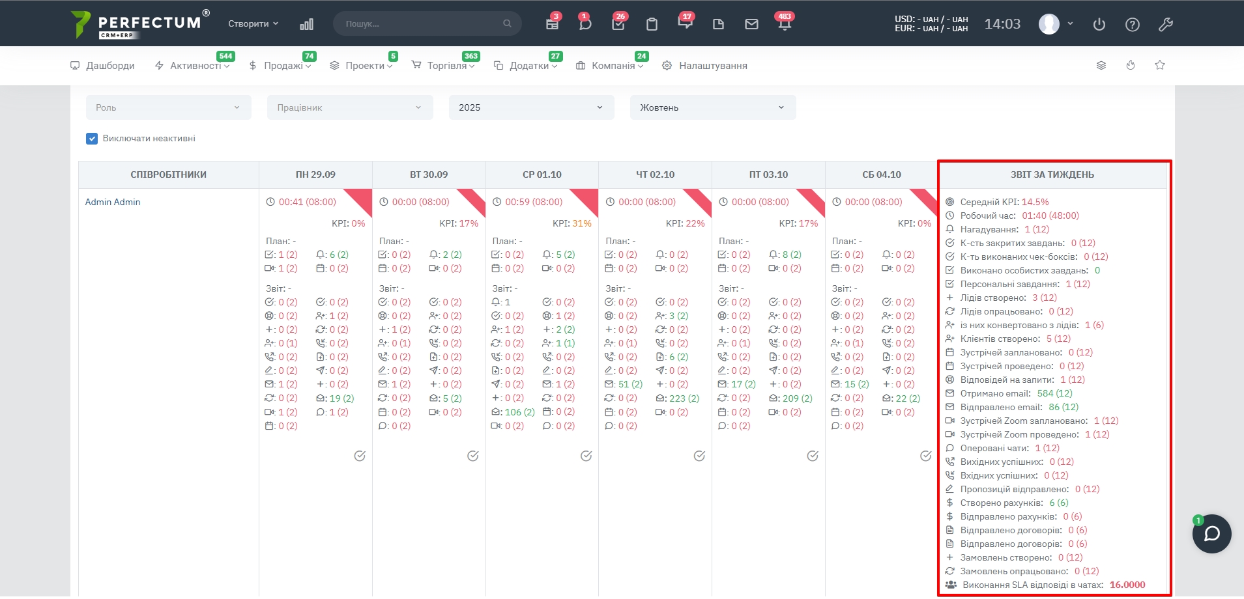Open the Admin Admin employee link
The width and height of the screenshot is (1244, 599).
pyautogui.click(x=113, y=202)
